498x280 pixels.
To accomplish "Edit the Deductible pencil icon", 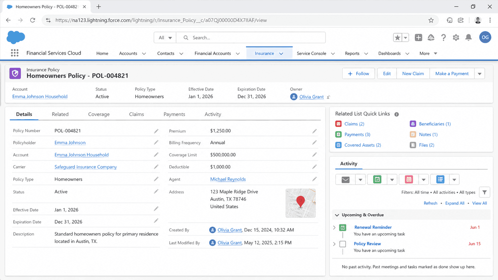I will point(315,167).
